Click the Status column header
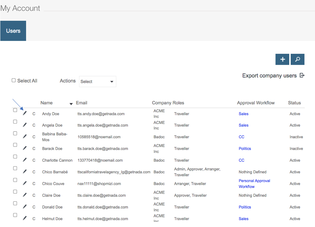Screen dimensions: 315x227 [x=294, y=103]
